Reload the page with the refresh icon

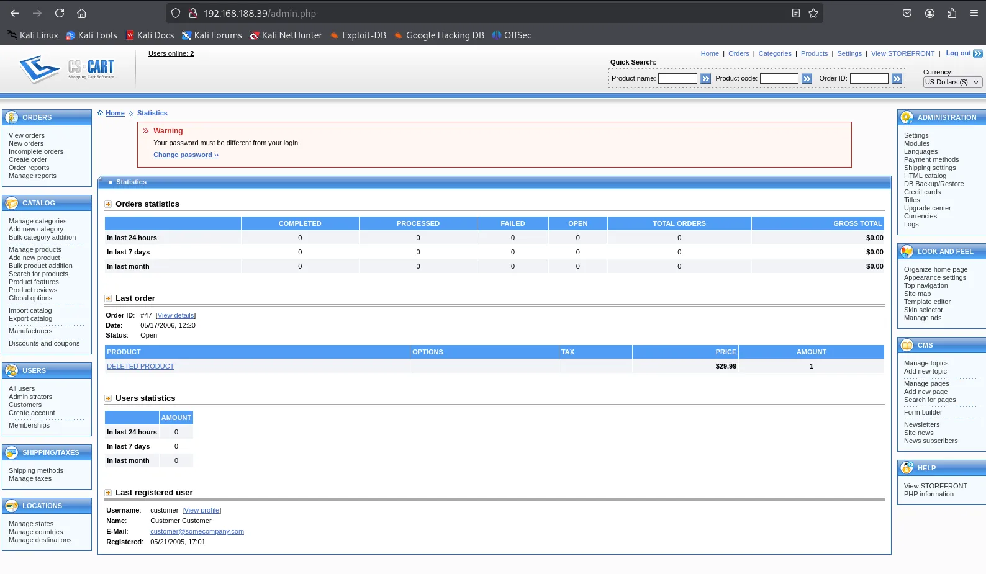point(60,13)
